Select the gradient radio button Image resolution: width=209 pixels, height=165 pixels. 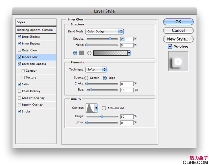[89, 53]
